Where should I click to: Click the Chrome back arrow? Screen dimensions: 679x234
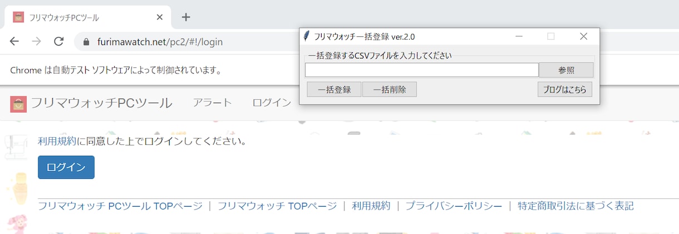click(14, 42)
